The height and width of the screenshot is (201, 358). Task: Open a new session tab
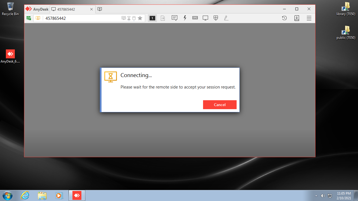[100, 9]
